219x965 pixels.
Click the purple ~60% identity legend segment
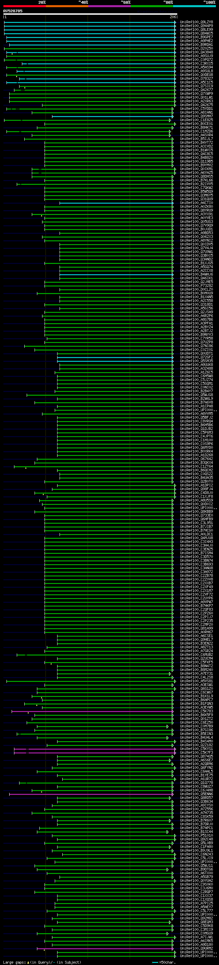pyautogui.click(x=109, y=6)
